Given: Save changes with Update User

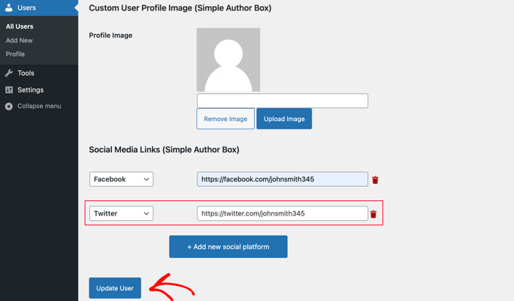Looking at the screenshot, I should [115, 288].
